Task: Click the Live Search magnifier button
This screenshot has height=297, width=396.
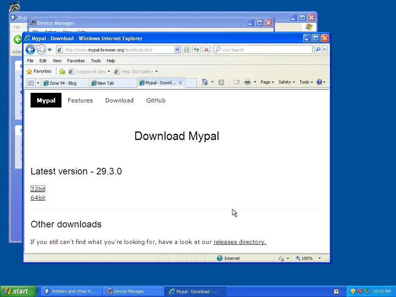Action: (x=318, y=50)
